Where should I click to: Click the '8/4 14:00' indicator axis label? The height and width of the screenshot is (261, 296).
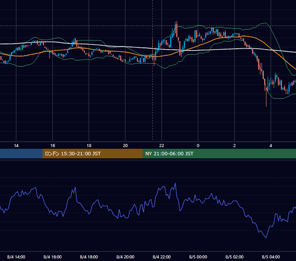[16, 257]
